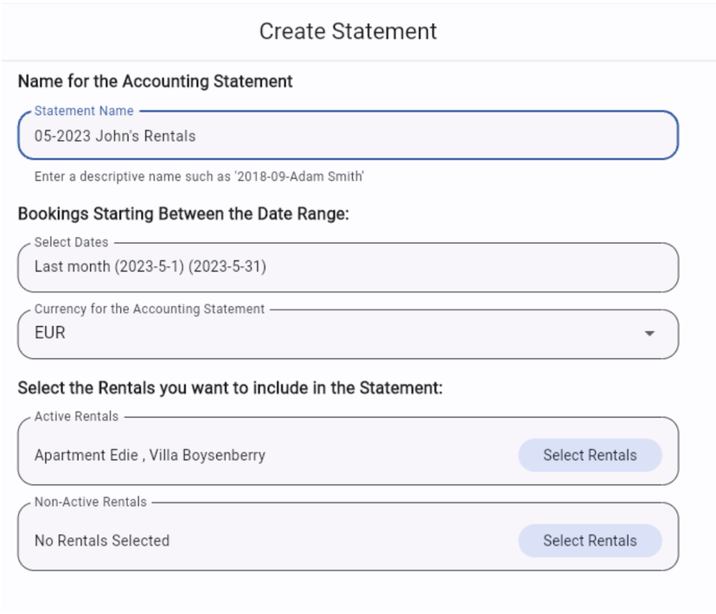This screenshot has height=614, width=716.
Task: Click the "Active Rentals" group label
Action: (x=76, y=417)
